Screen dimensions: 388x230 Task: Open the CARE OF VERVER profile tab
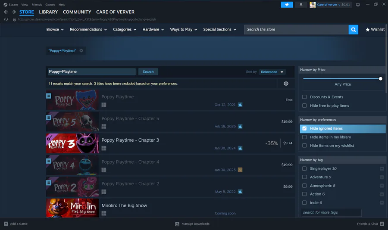[115, 12]
